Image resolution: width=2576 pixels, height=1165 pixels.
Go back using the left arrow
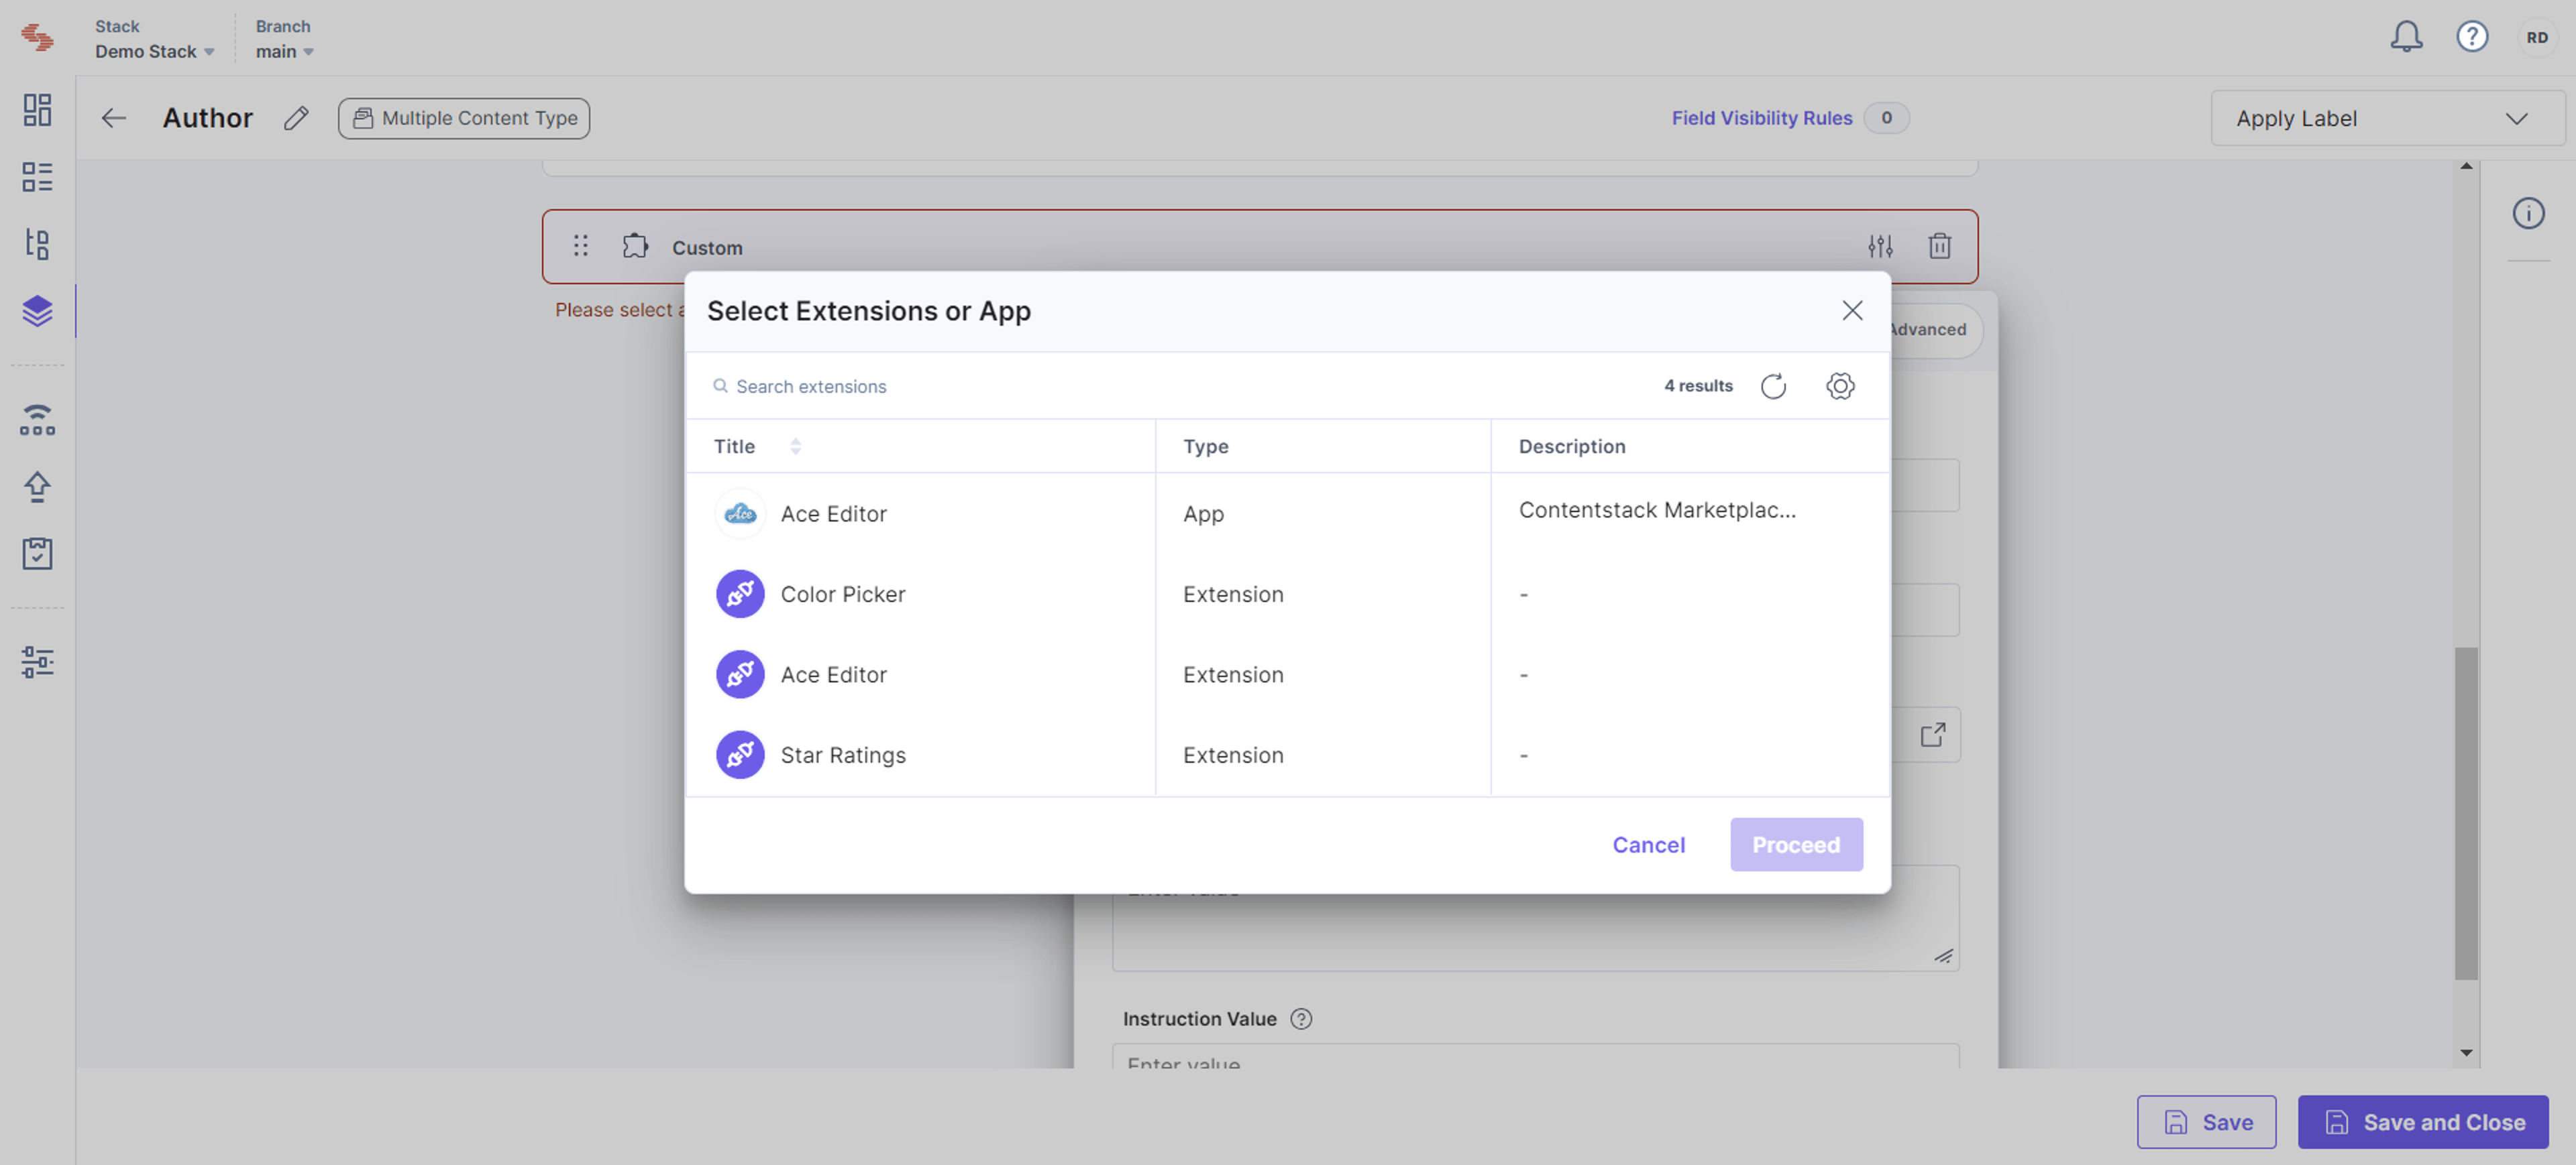[x=114, y=118]
